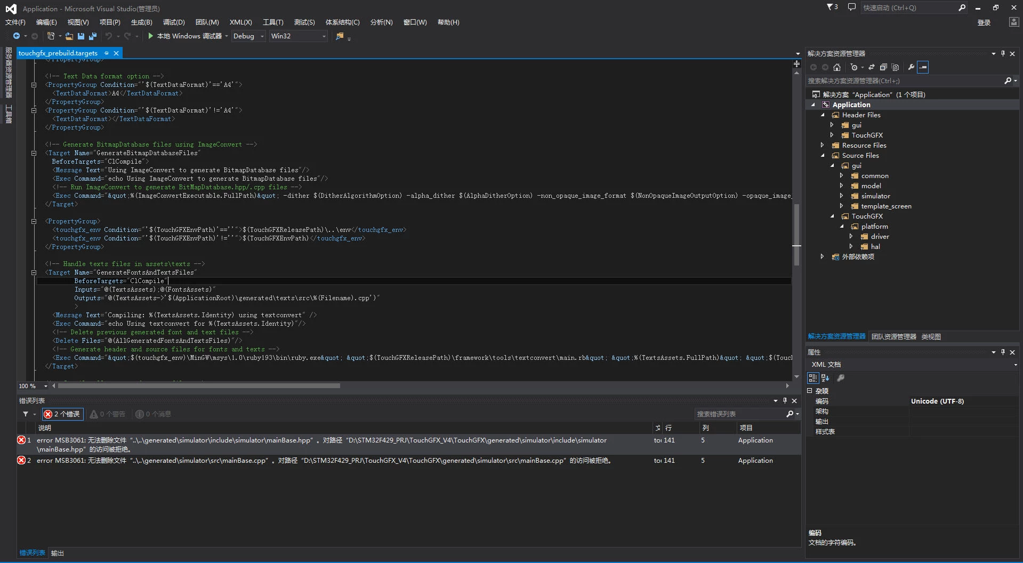This screenshot has width=1023, height=563.
Task: Switch to the 输出 output tab
Action: pos(58,553)
